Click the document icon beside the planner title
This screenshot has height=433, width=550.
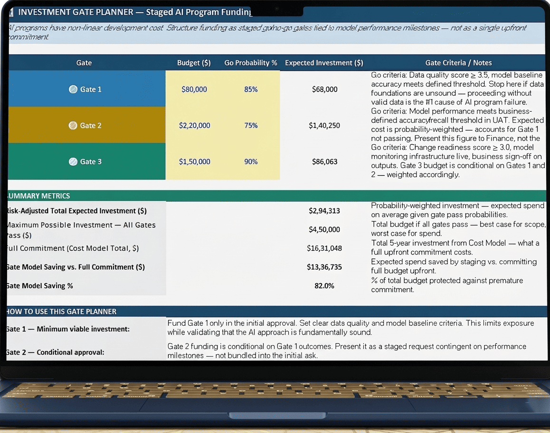11,13
